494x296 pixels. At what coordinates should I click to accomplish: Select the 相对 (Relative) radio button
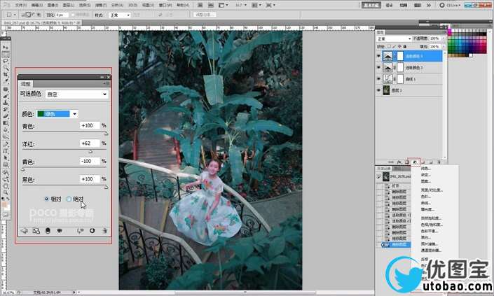click(47, 199)
